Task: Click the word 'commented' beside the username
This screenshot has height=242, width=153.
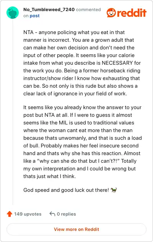Action: pyautogui.click(x=88, y=10)
